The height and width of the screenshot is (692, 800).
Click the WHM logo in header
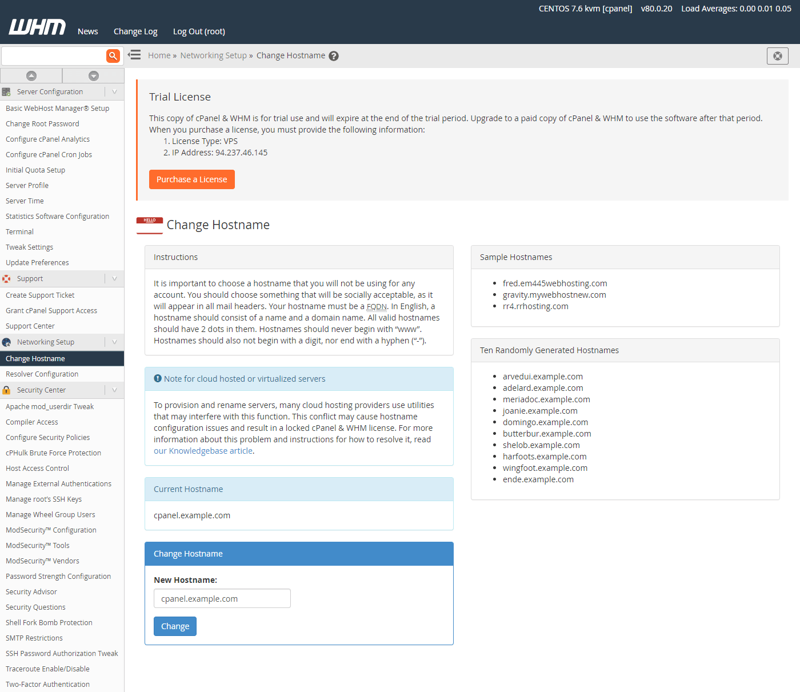[x=37, y=27]
